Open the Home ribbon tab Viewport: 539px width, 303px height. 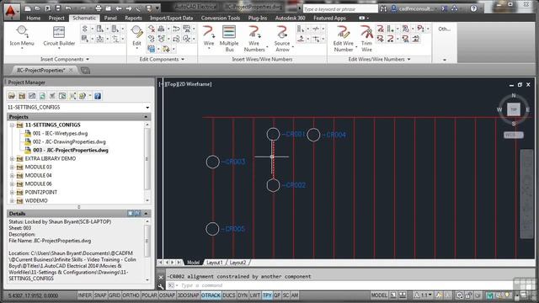click(34, 18)
